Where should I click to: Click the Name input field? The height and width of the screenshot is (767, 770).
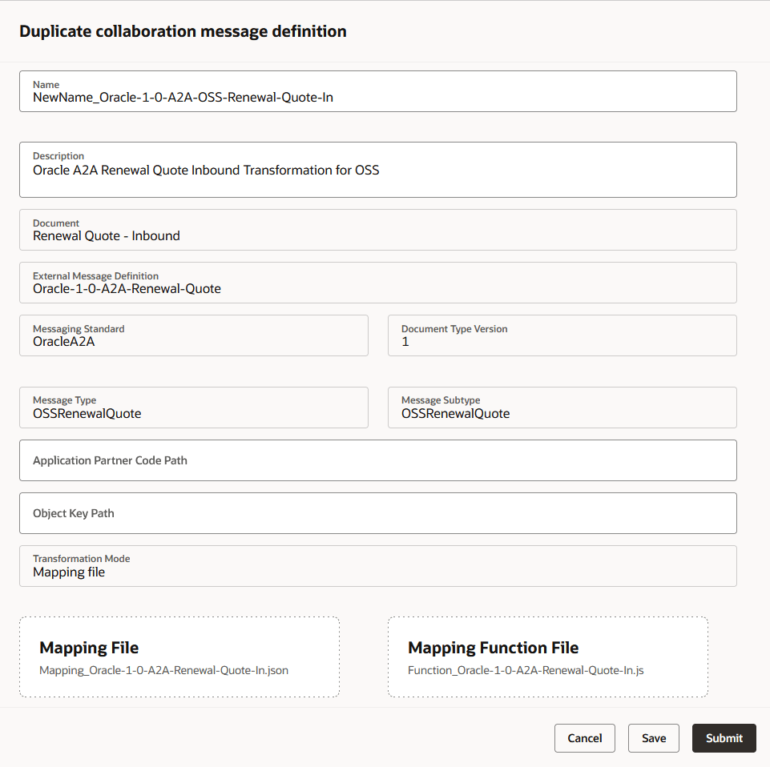(377, 91)
